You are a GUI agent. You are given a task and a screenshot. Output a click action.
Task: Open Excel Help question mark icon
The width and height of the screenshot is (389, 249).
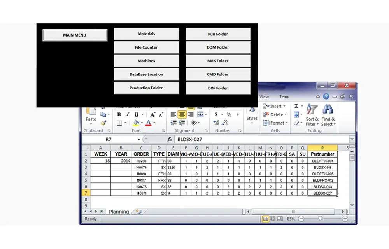point(326,96)
